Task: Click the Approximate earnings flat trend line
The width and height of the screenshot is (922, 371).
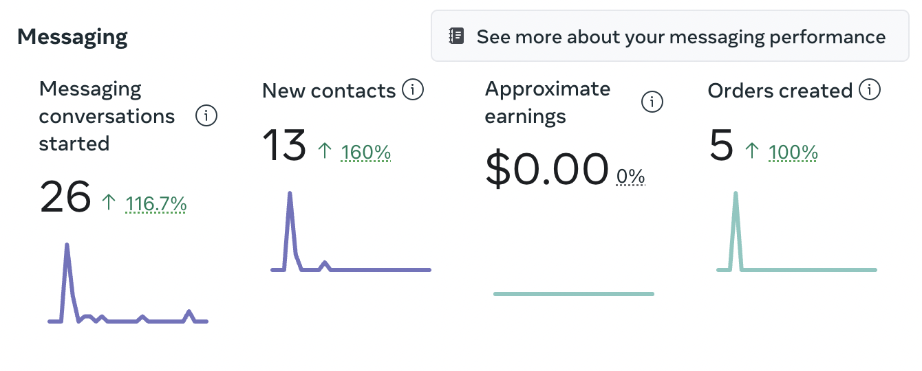Action: coord(573,294)
